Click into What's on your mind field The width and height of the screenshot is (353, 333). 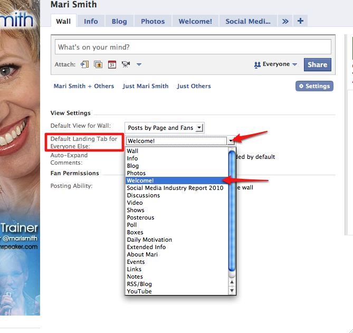point(193,47)
